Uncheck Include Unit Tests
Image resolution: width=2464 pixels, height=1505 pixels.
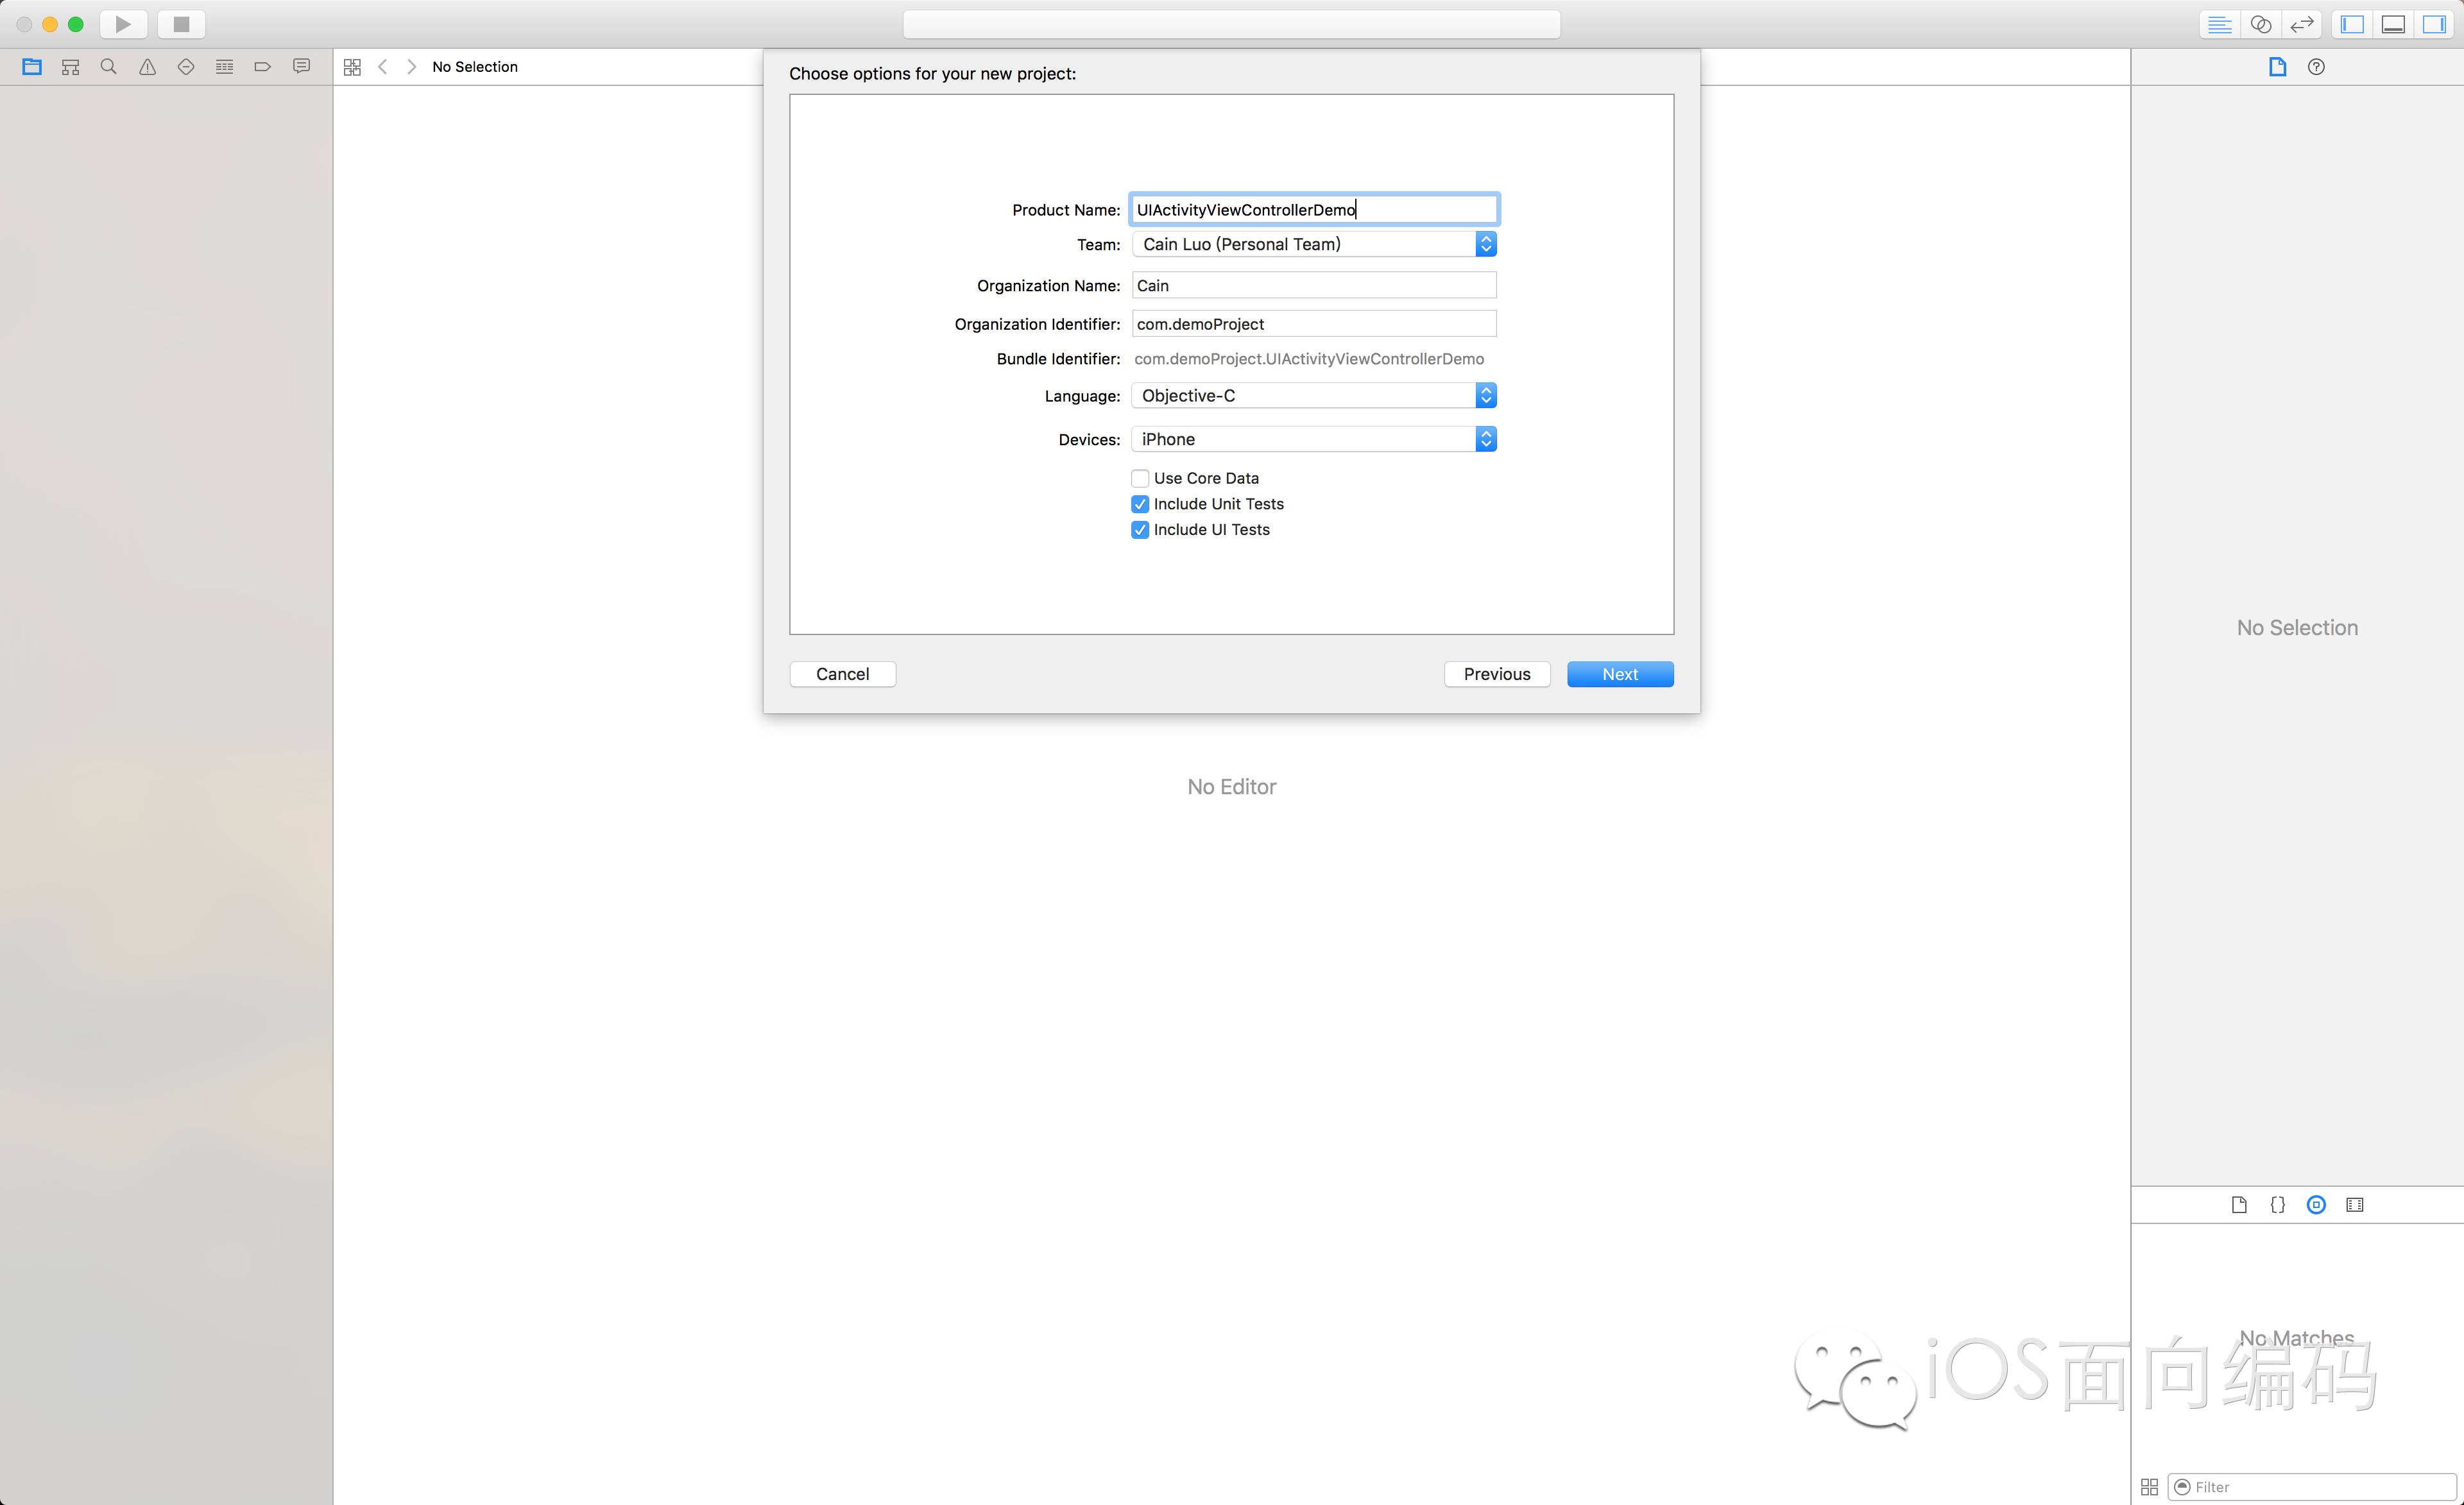click(1140, 504)
